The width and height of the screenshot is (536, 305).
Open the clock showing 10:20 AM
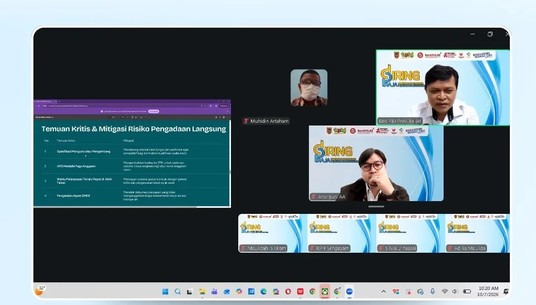tap(488, 288)
